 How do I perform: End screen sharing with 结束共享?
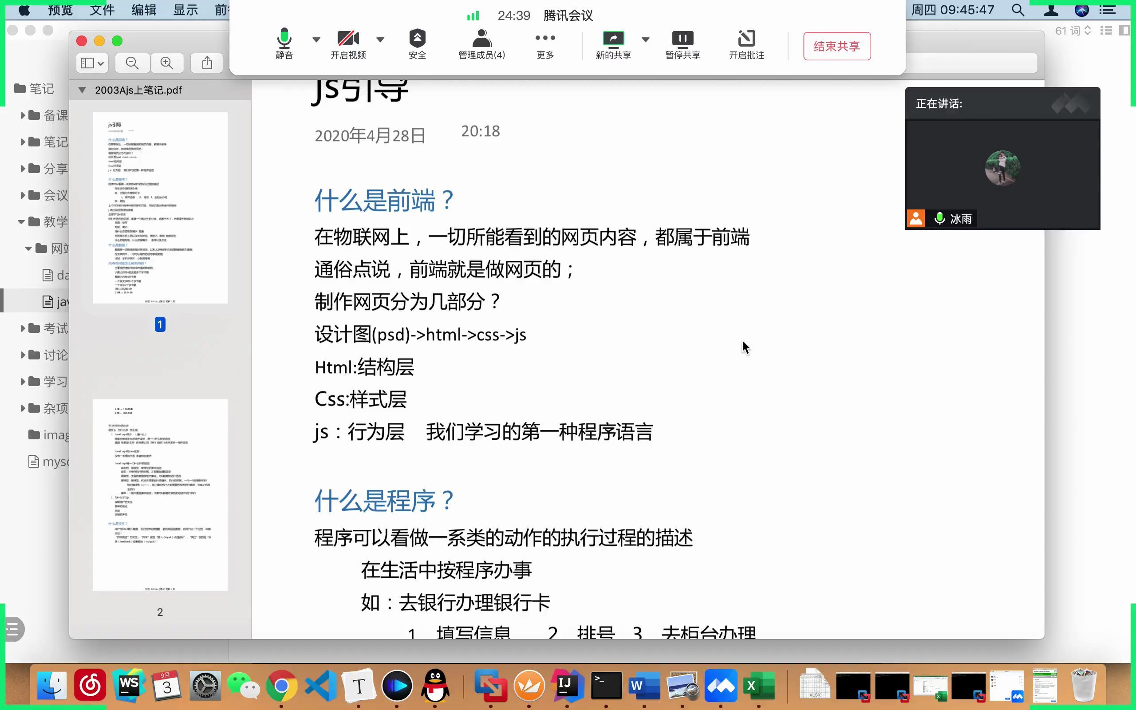[x=836, y=46]
